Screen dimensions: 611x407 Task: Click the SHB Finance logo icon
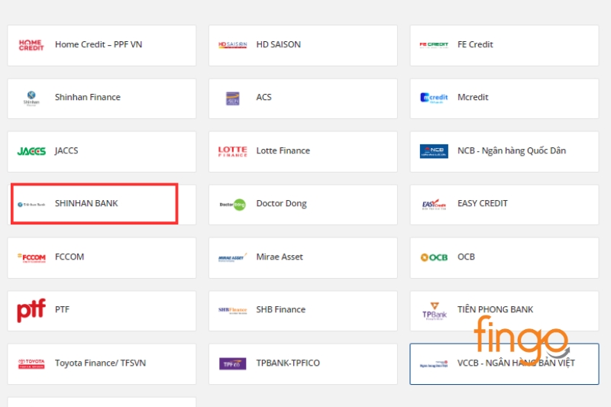click(233, 311)
